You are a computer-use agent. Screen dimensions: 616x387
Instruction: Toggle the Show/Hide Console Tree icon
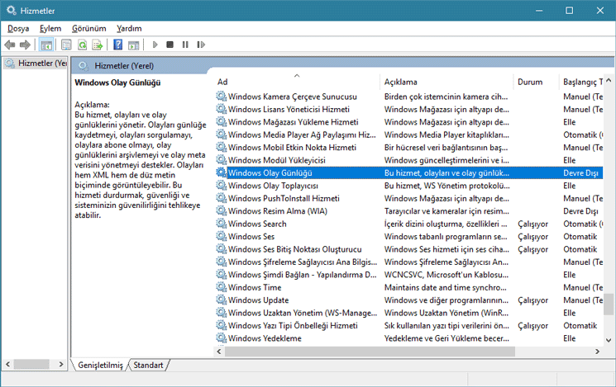click(x=46, y=45)
